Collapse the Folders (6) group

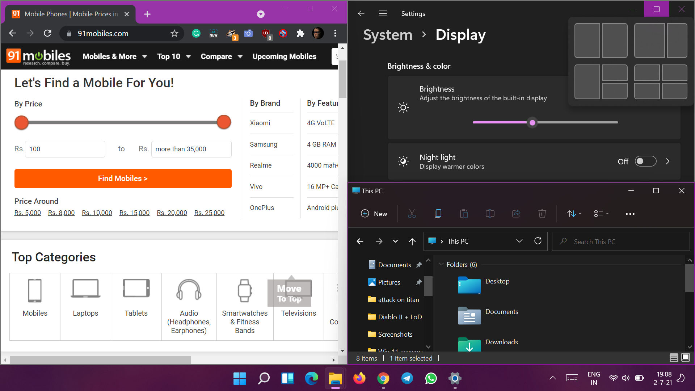(441, 264)
